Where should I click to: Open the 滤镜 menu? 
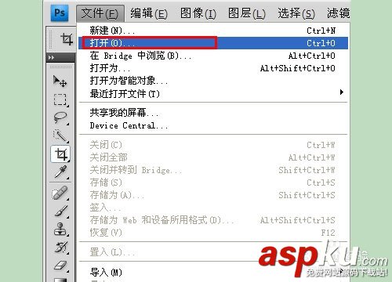pos(339,13)
